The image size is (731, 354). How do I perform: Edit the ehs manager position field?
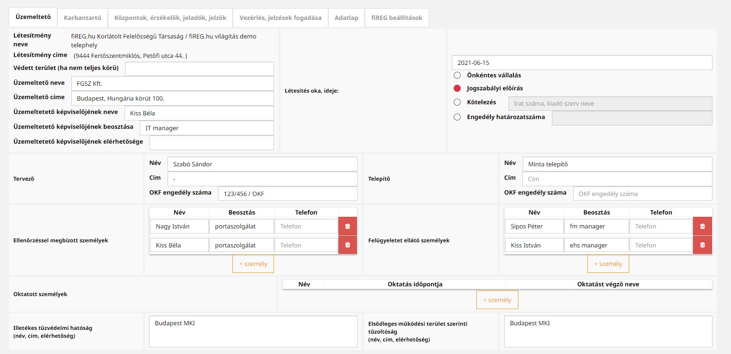(597, 246)
